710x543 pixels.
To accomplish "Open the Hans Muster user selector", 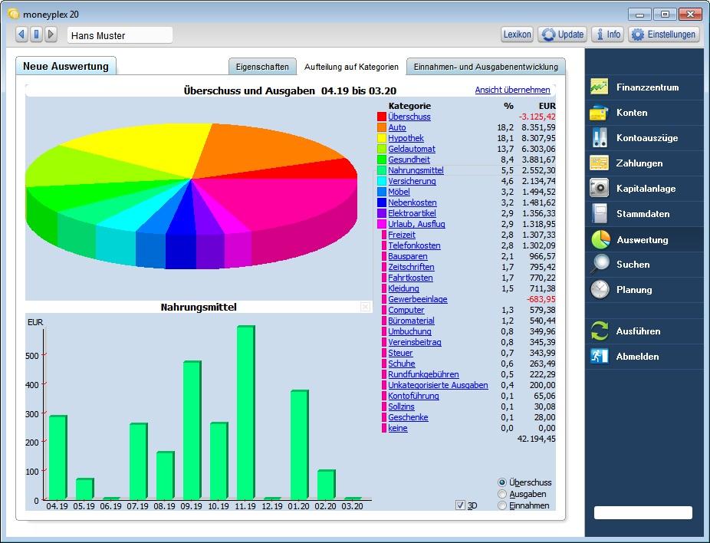I will point(120,35).
